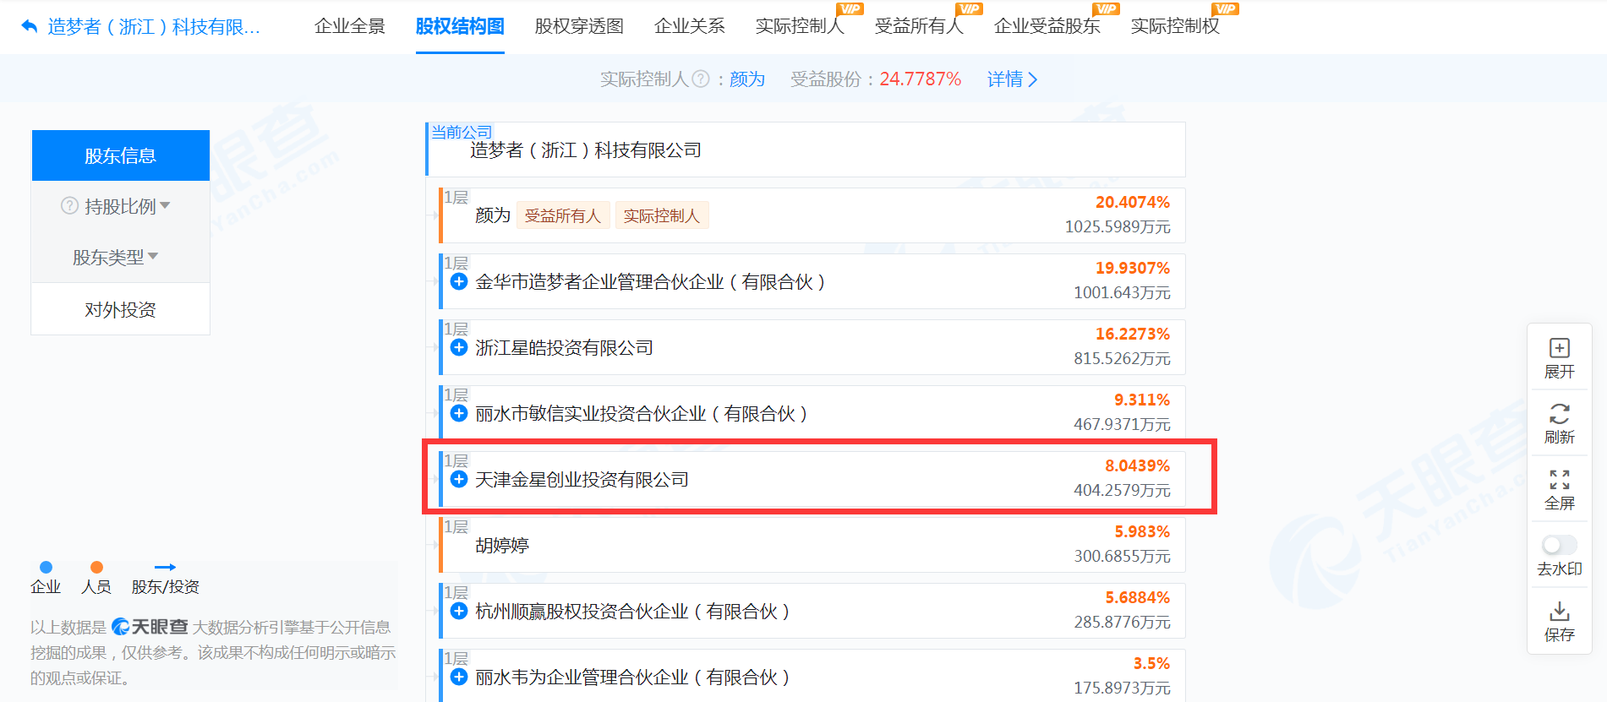Open the 实际控制权 tab
The height and width of the screenshot is (702, 1607).
click(1175, 26)
